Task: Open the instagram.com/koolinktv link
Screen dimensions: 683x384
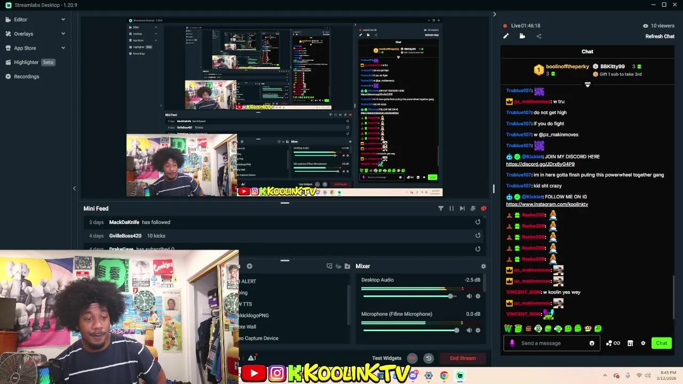Action: (x=547, y=204)
